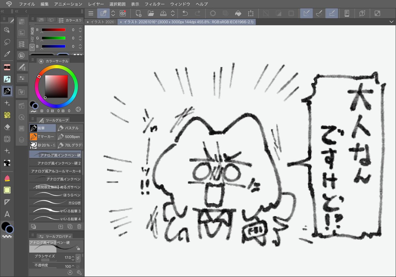Toggle Snap to Special Ruler curved icon
396x277 pixels.
pos(319,13)
